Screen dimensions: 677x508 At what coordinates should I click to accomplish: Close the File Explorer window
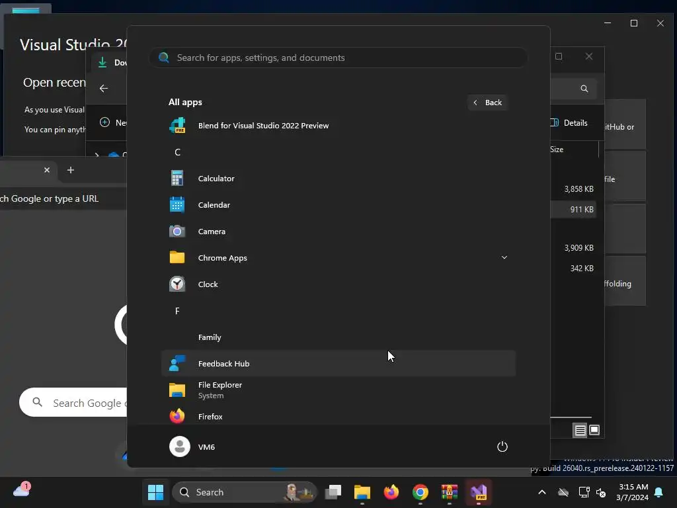tap(589, 57)
